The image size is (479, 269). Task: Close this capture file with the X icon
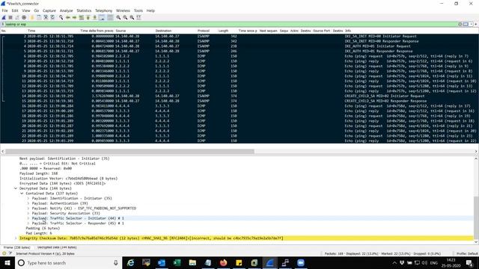(x=46, y=17)
